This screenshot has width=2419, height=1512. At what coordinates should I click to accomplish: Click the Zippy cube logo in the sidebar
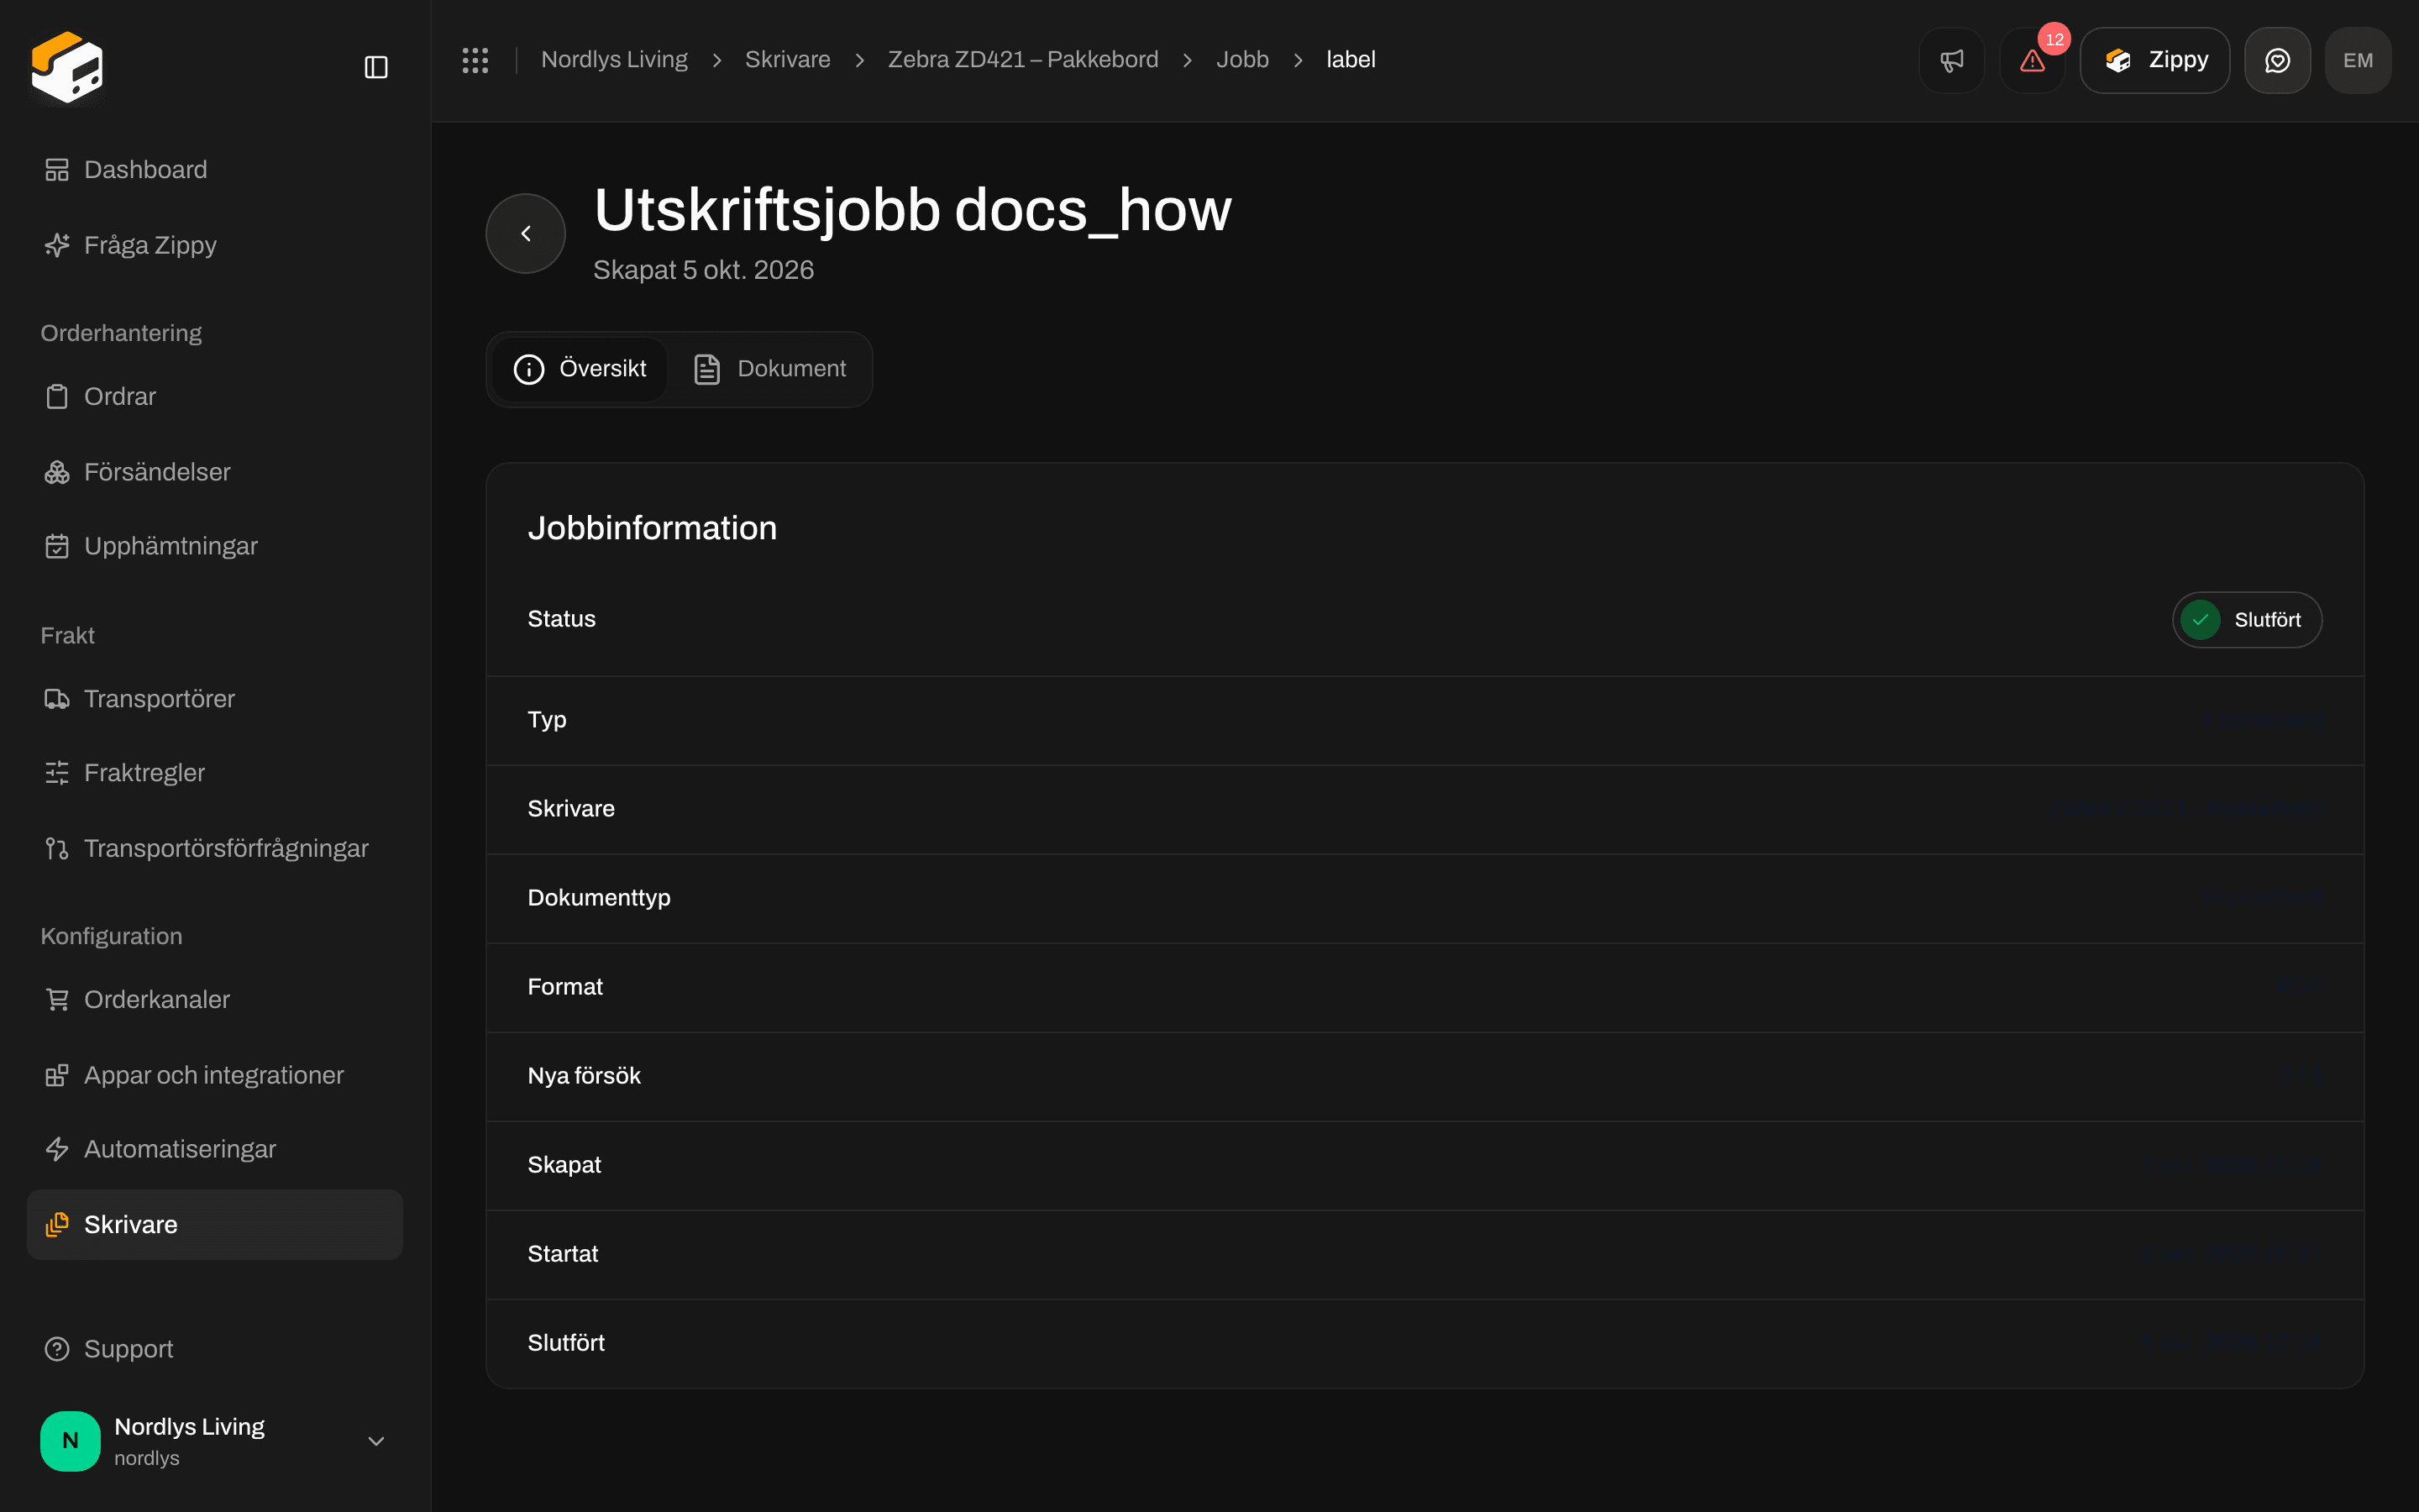coord(67,67)
